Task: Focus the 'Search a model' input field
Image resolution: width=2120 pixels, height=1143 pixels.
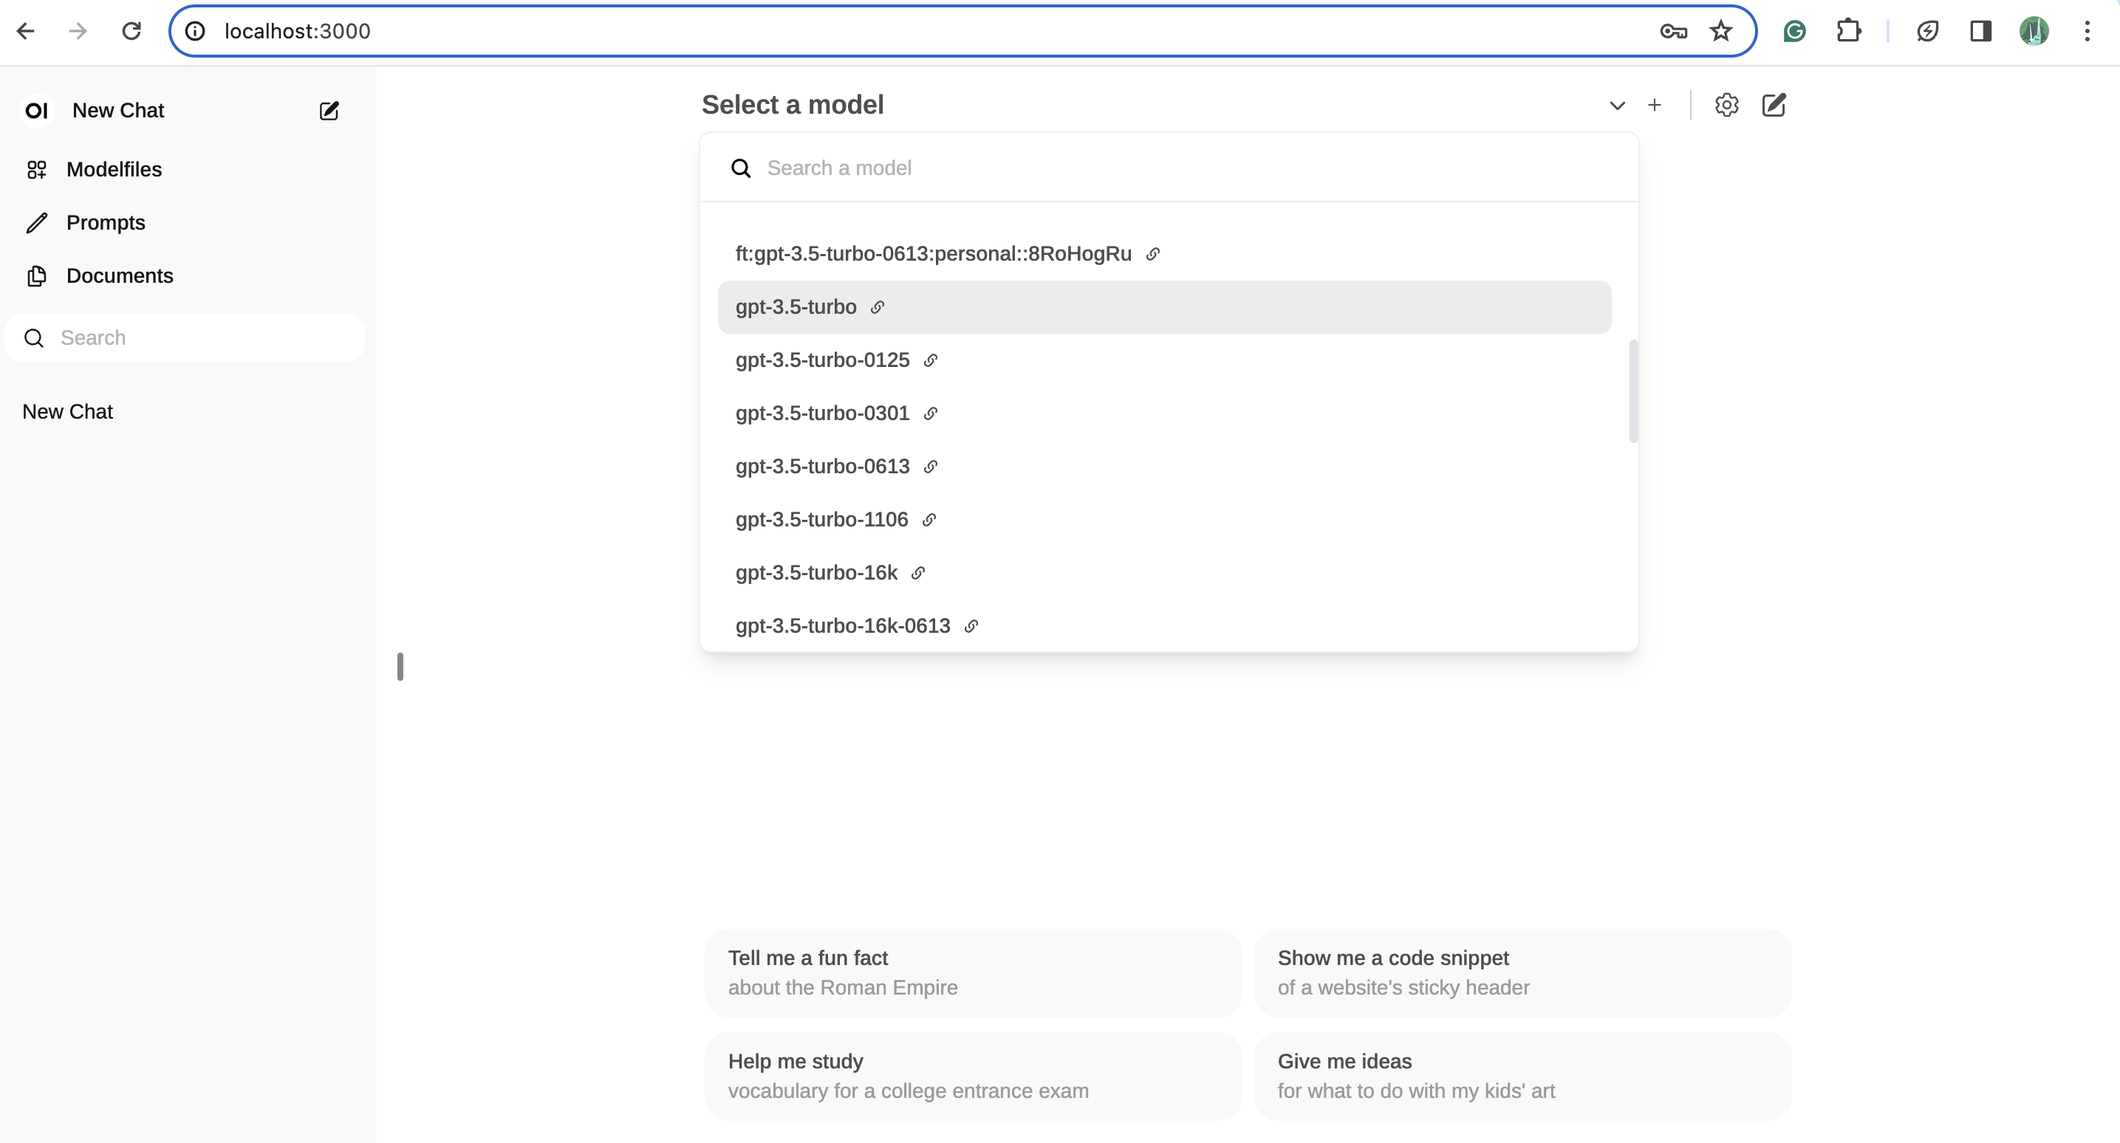Action: [x=1185, y=168]
